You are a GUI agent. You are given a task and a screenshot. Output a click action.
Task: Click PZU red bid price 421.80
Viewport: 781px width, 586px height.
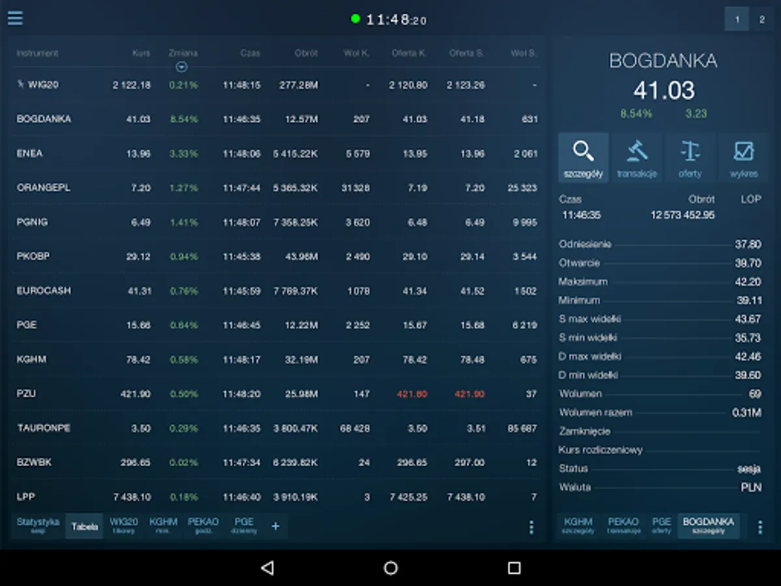pyautogui.click(x=414, y=394)
